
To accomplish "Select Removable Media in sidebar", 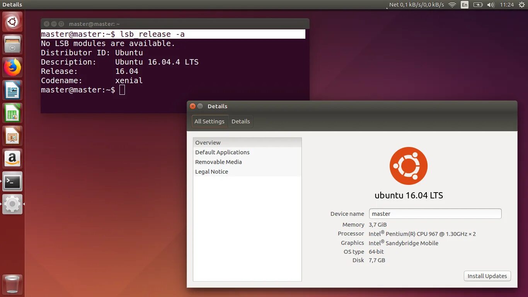I will (x=247, y=162).
